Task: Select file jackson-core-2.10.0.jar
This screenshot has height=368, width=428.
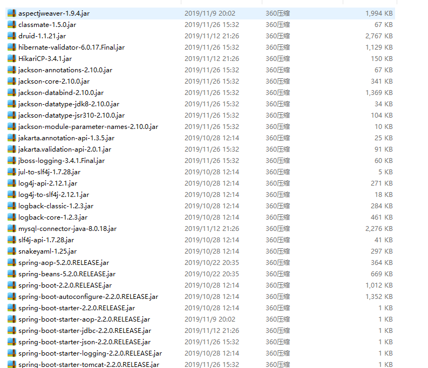Action: [54, 81]
